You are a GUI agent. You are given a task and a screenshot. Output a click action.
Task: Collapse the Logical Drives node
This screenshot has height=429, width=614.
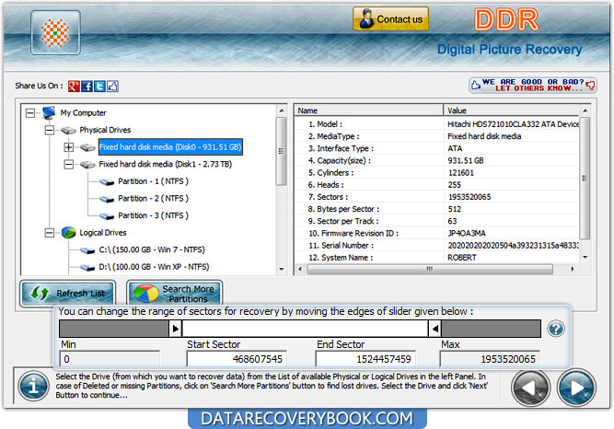(50, 233)
